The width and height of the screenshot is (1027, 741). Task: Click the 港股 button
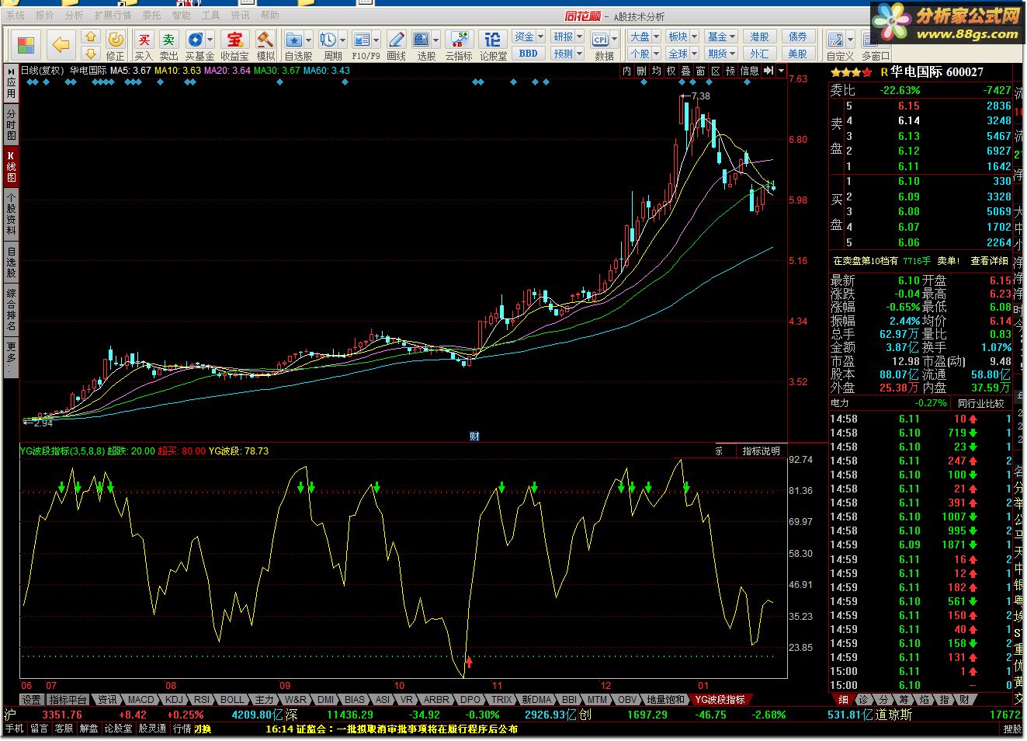(759, 37)
